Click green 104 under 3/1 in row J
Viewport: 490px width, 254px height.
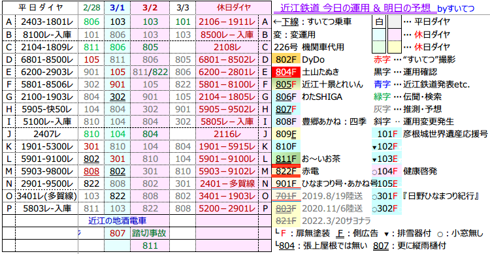(118, 134)
